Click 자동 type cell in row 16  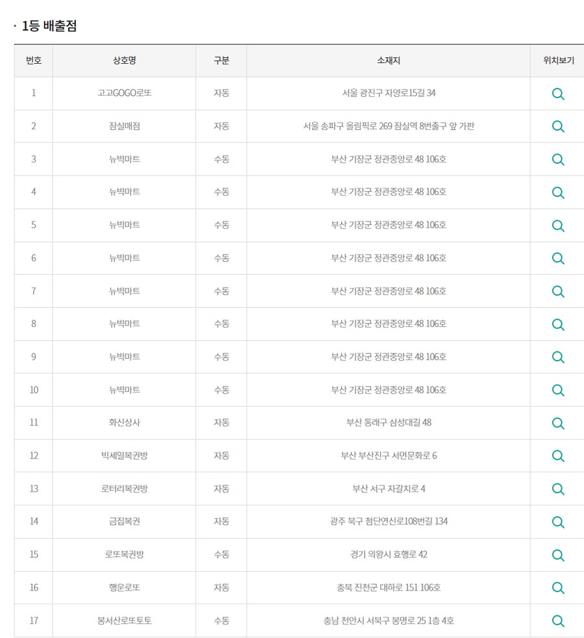point(221,587)
